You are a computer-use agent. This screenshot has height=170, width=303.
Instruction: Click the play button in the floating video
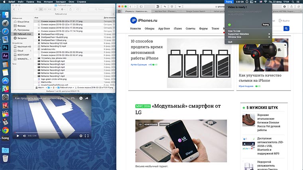(x=18, y=136)
